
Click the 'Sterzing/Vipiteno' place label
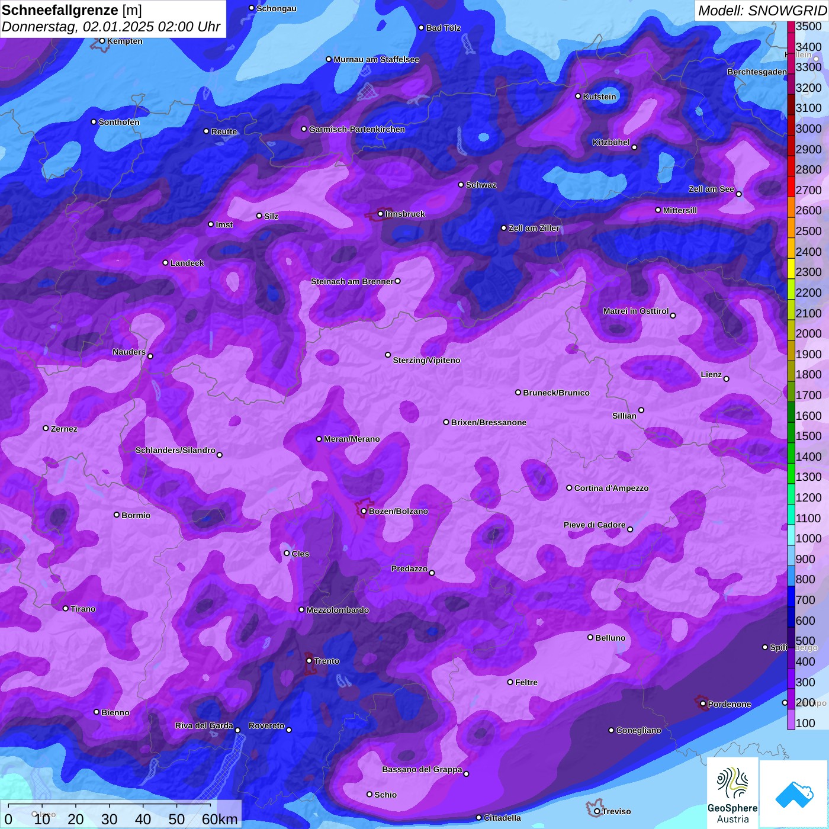(426, 360)
